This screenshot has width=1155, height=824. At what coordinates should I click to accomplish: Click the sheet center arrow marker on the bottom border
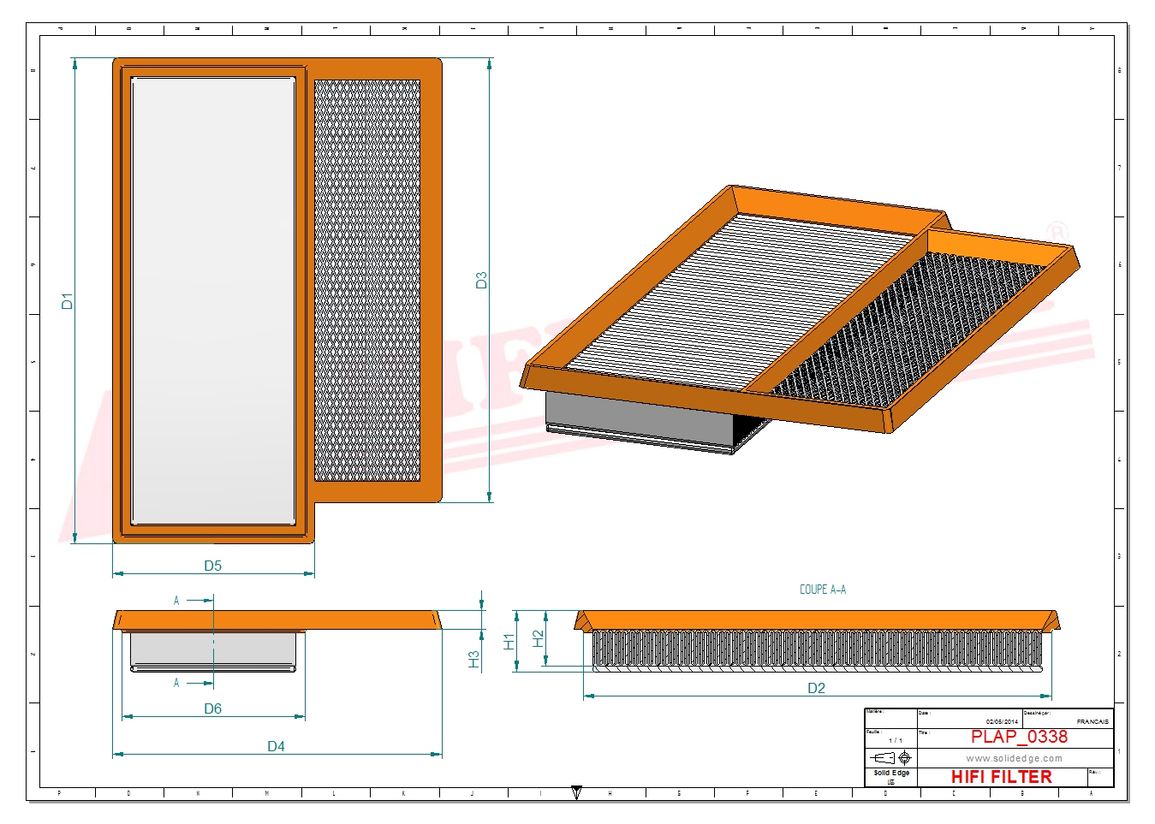point(576,792)
